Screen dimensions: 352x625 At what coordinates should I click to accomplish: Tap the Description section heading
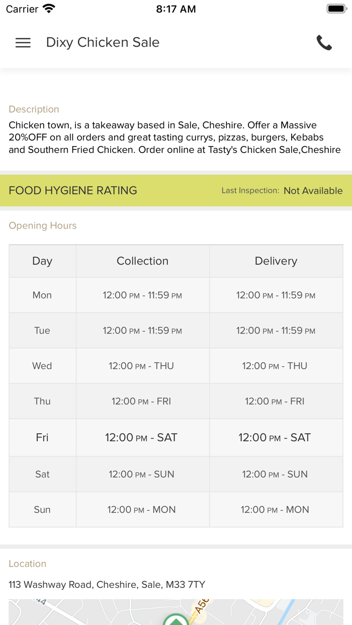(34, 109)
